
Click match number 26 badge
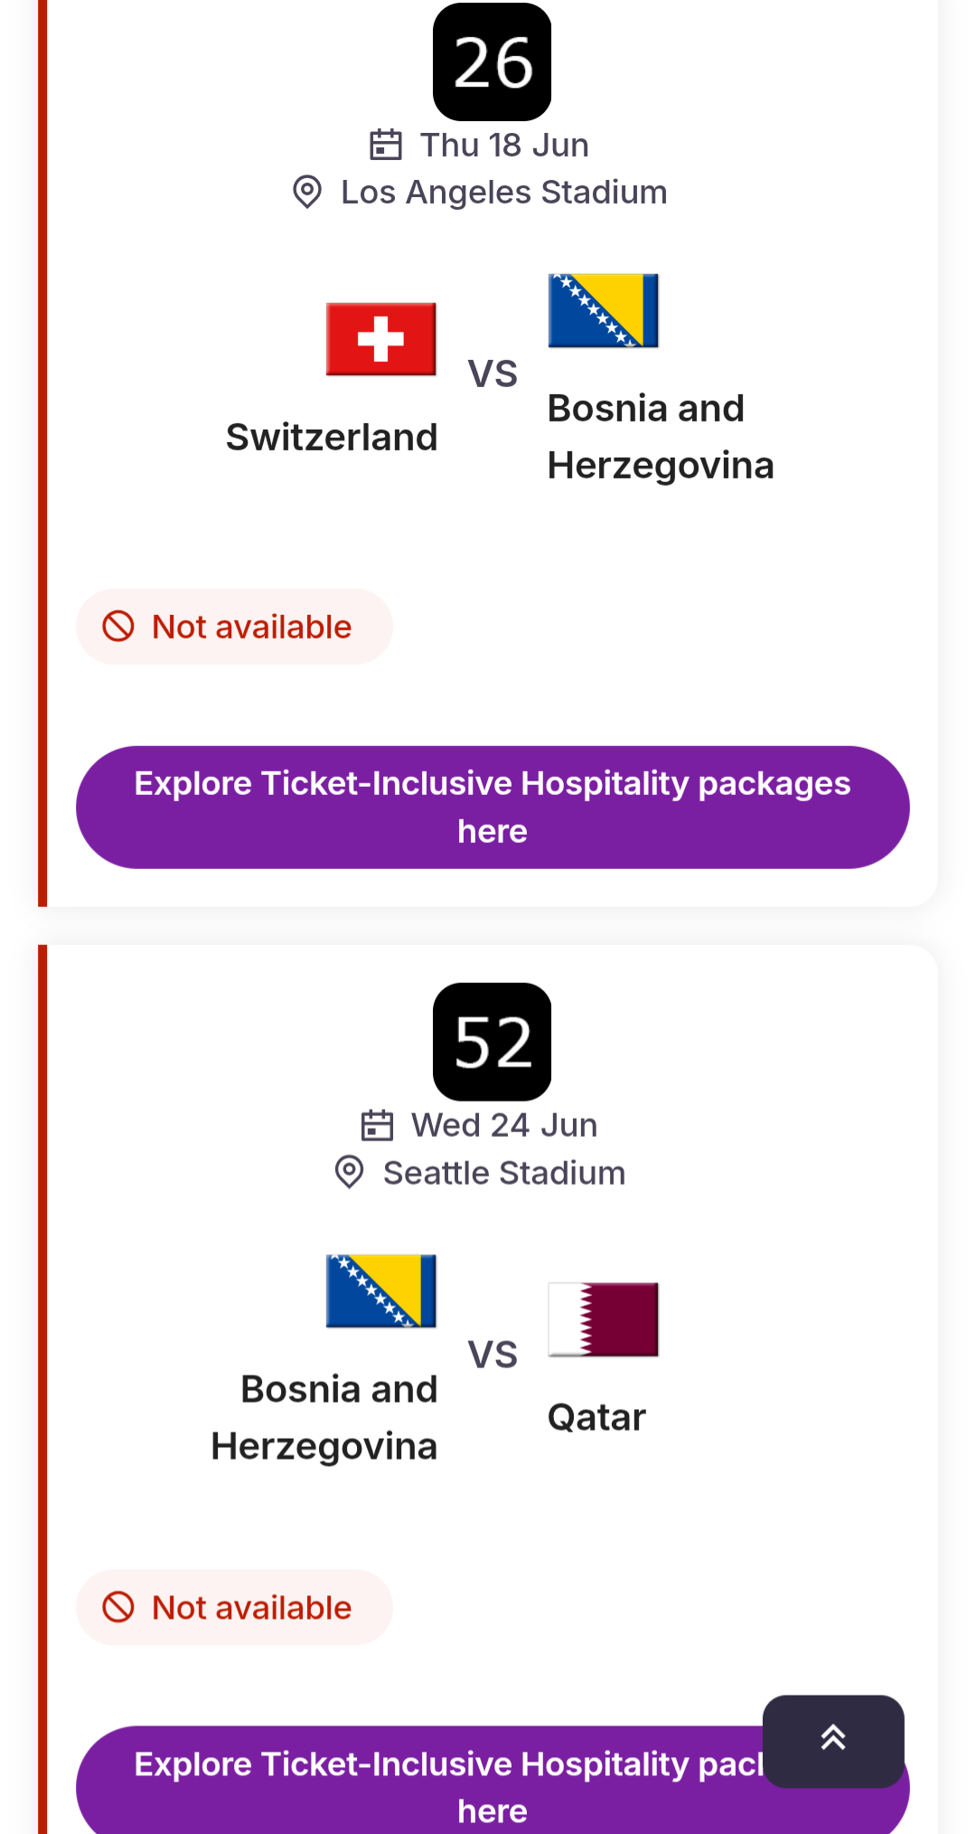[x=493, y=62]
